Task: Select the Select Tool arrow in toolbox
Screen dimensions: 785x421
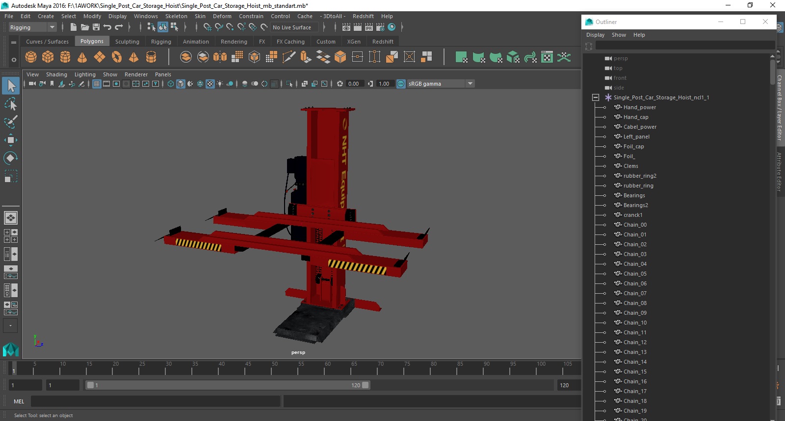Action: [x=11, y=86]
